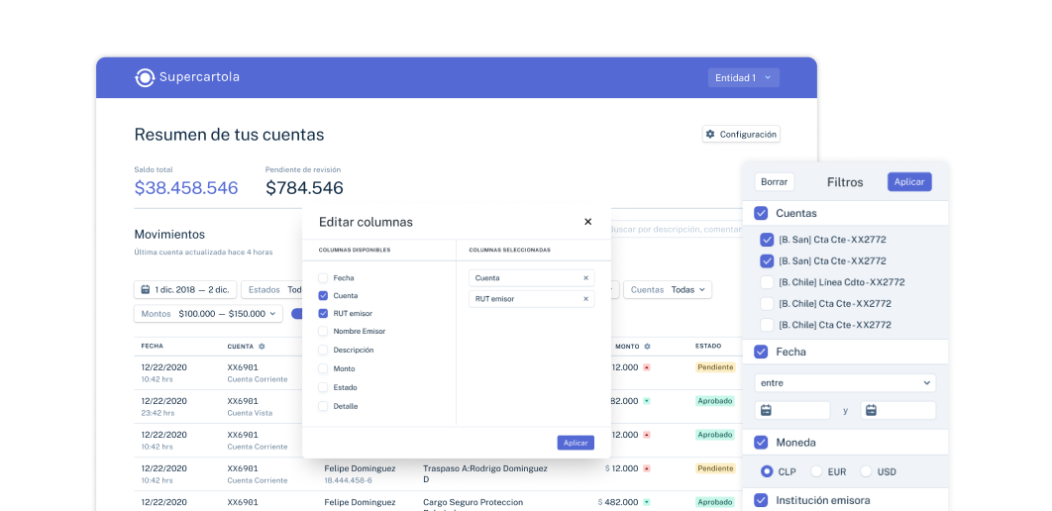Open the Configuración settings button
Image resolution: width=1052 pixels, height=511 pixels.
coord(741,134)
